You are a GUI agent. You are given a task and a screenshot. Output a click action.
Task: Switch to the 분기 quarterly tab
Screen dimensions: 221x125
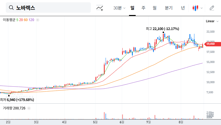pyautogui.click(x=169, y=8)
